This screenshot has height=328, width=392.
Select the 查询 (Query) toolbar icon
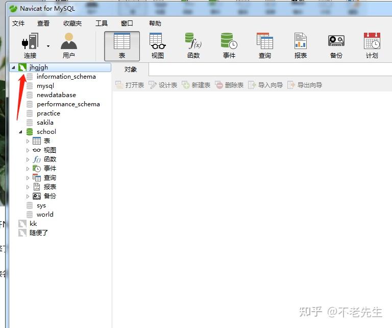click(x=265, y=46)
